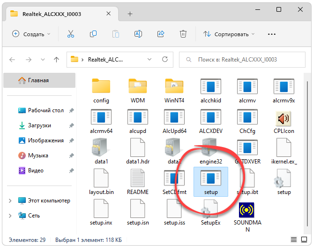Image resolution: width=313 pixels, height=248 pixels.
Task: Go back with the left arrow
Action: tap(12, 60)
